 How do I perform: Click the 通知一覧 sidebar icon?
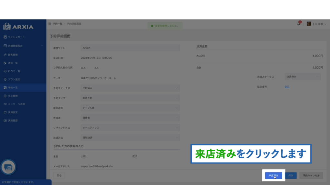tap(5, 63)
